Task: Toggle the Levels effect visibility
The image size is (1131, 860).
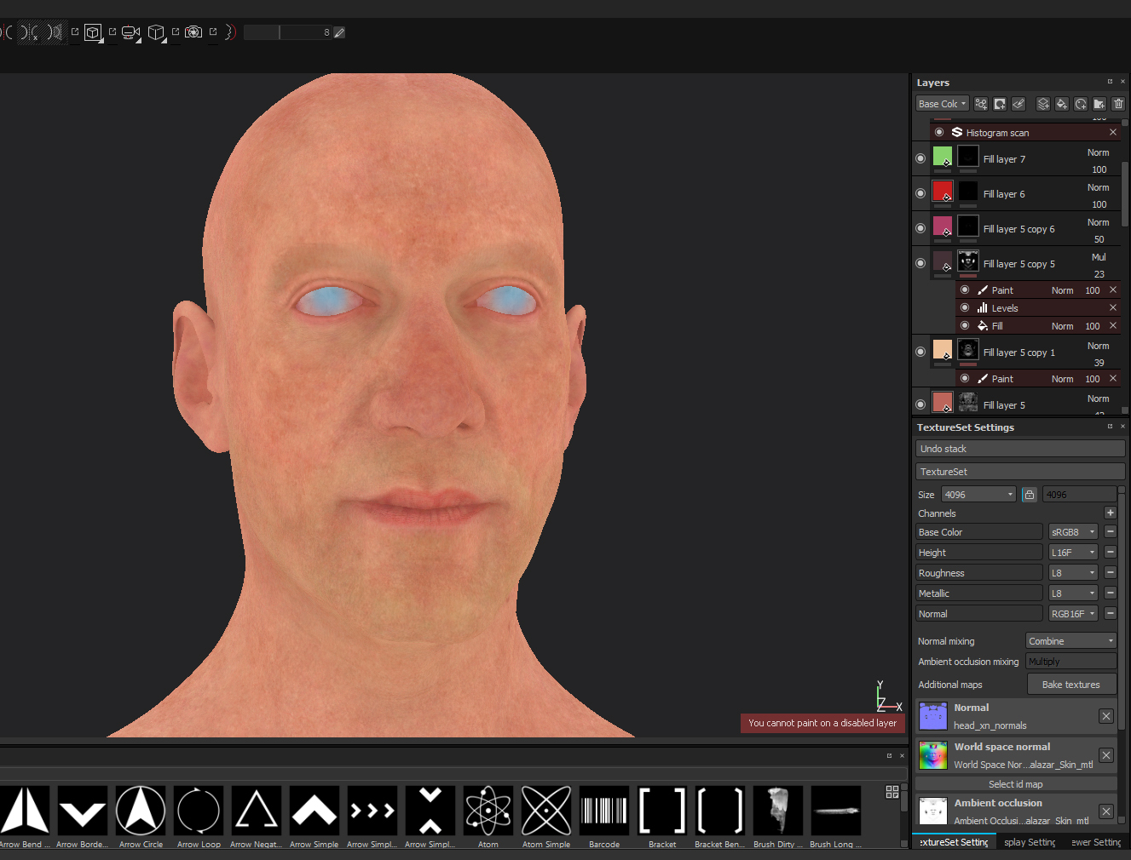Action: 965,307
